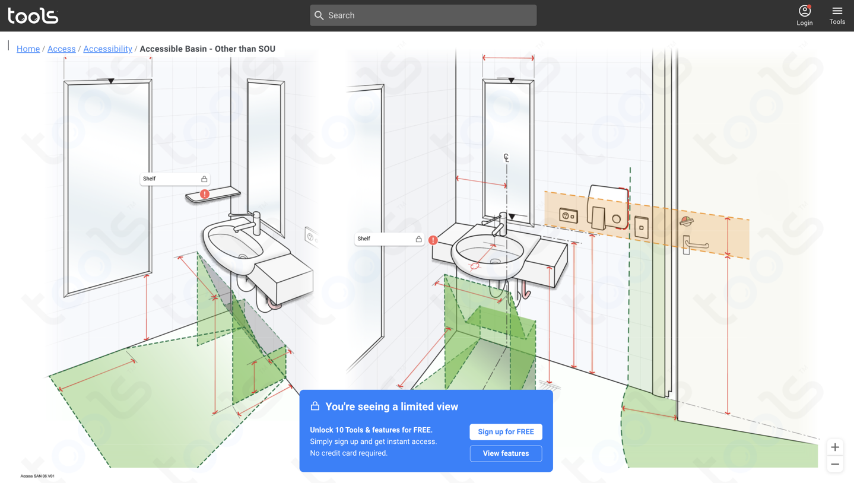Select the hand dryer in the diagram

(x=607, y=208)
